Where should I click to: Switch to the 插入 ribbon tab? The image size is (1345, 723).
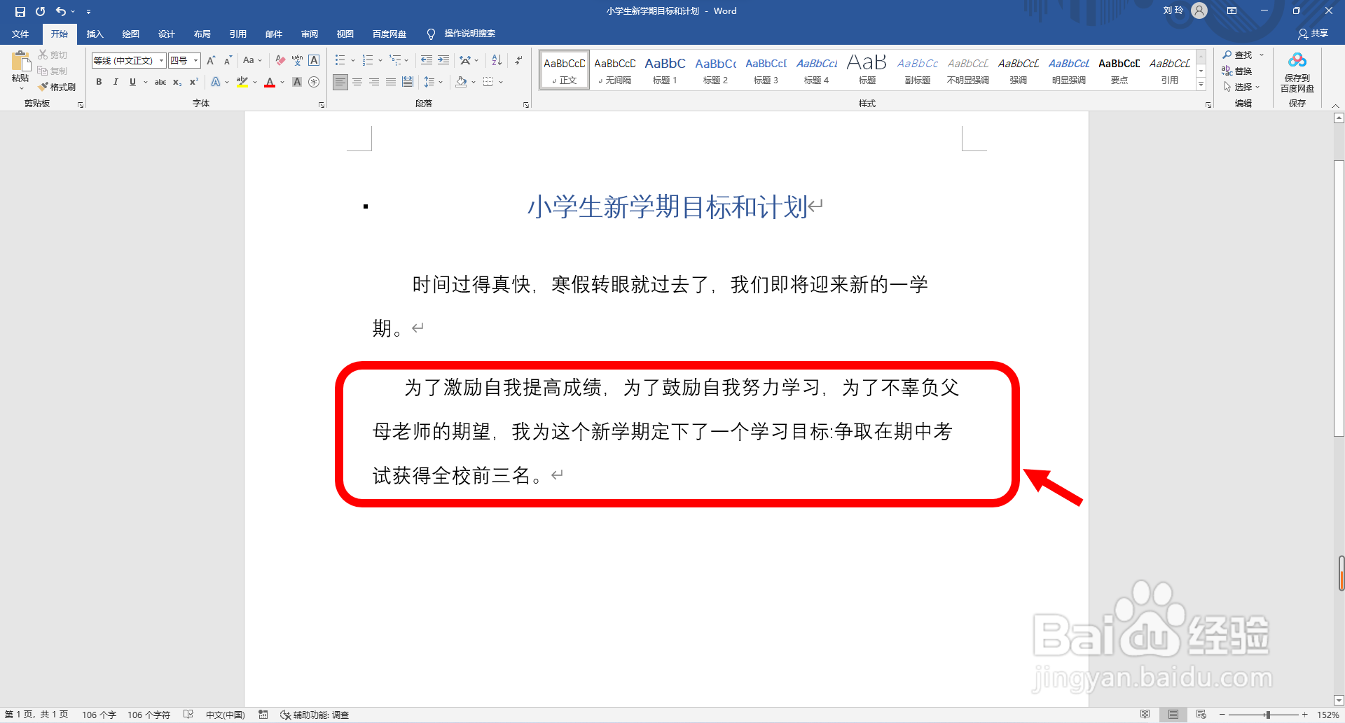pos(95,34)
